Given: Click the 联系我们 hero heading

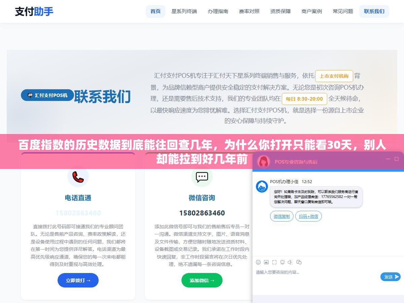Looking at the screenshot, I should click(102, 97).
